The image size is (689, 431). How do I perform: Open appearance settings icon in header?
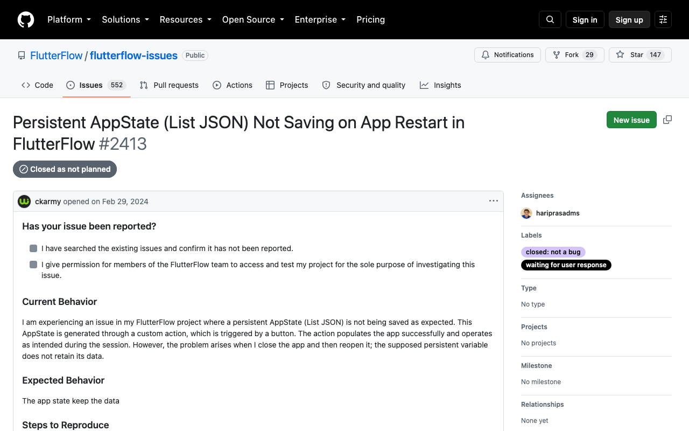(663, 19)
